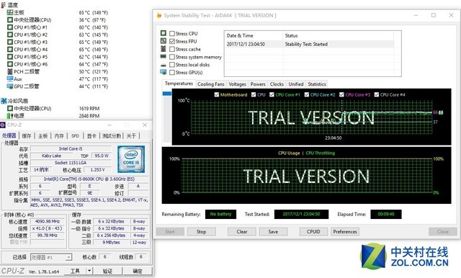
Task: Click the 电源 power supply fan icon
Action: coord(9,116)
